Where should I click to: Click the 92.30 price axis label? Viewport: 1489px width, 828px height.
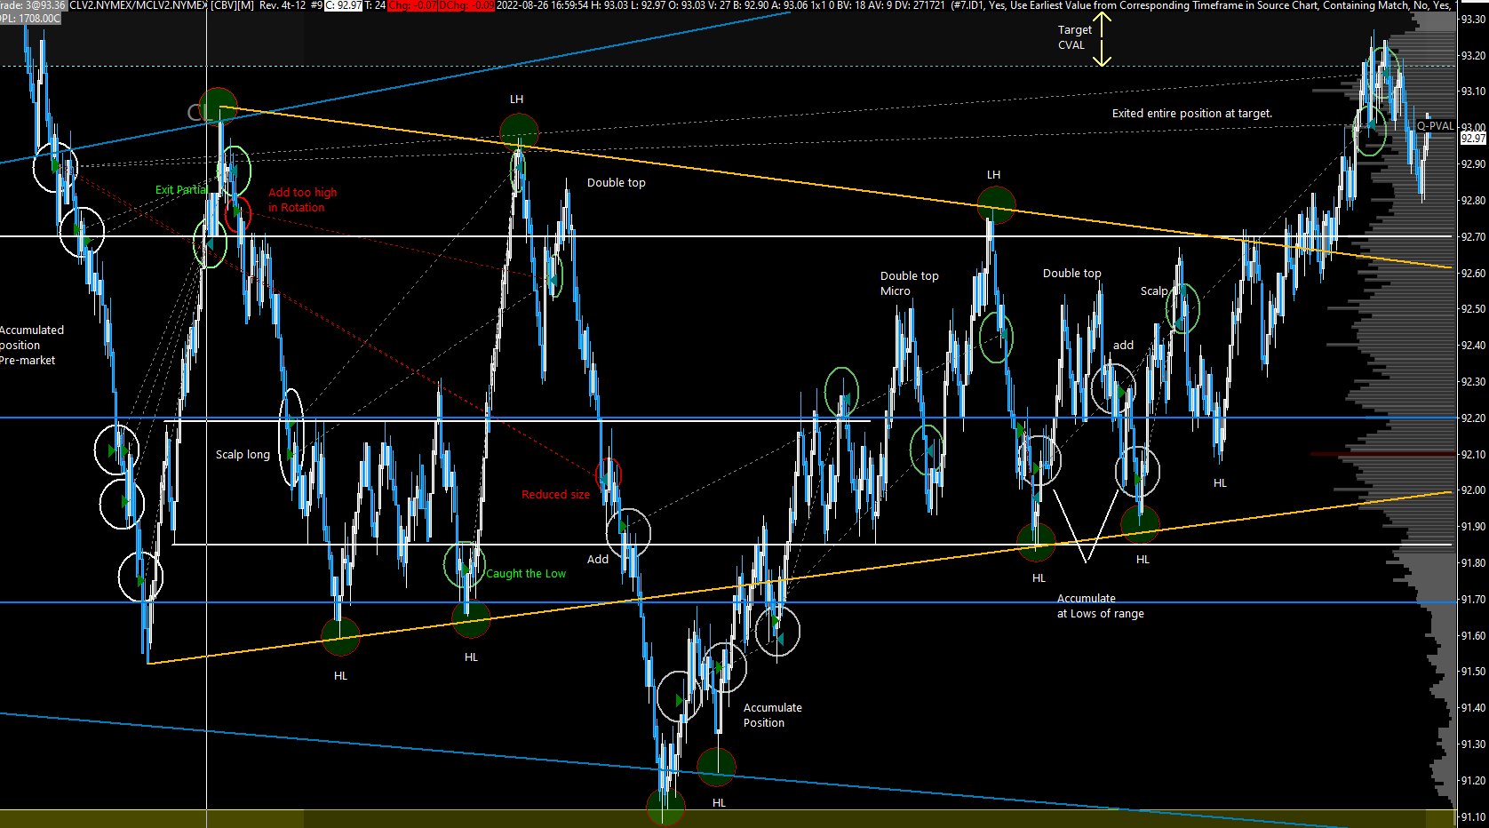[1473, 382]
